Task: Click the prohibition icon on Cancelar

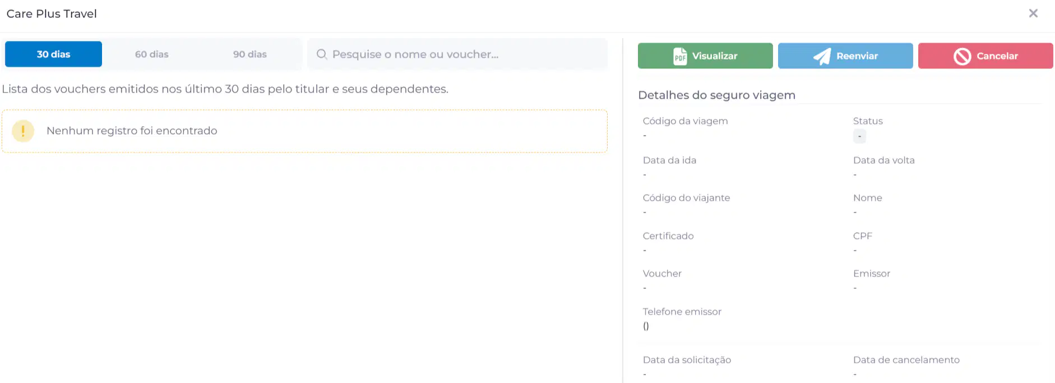Action: click(x=963, y=56)
